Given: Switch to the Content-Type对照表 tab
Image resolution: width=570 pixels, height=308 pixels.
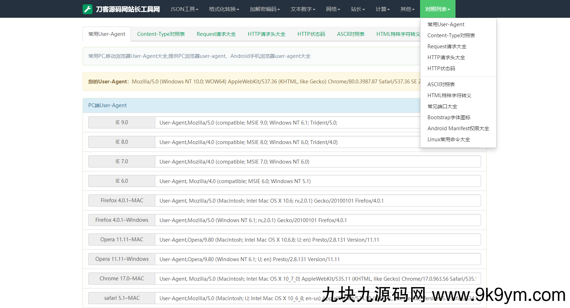Looking at the screenshot, I should click(x=161, y=34).
